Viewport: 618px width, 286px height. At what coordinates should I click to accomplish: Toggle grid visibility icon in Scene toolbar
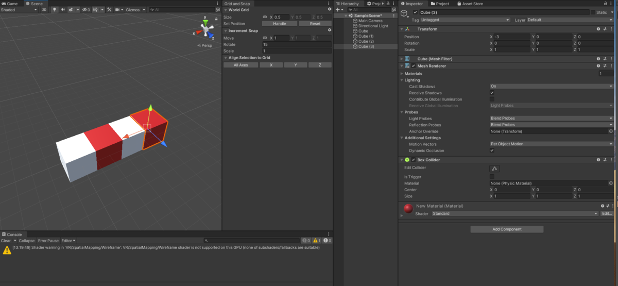tap(96, 10)
